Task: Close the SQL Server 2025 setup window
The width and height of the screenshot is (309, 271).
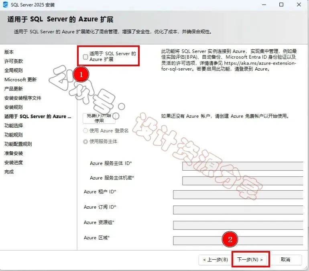Action: 299,4
